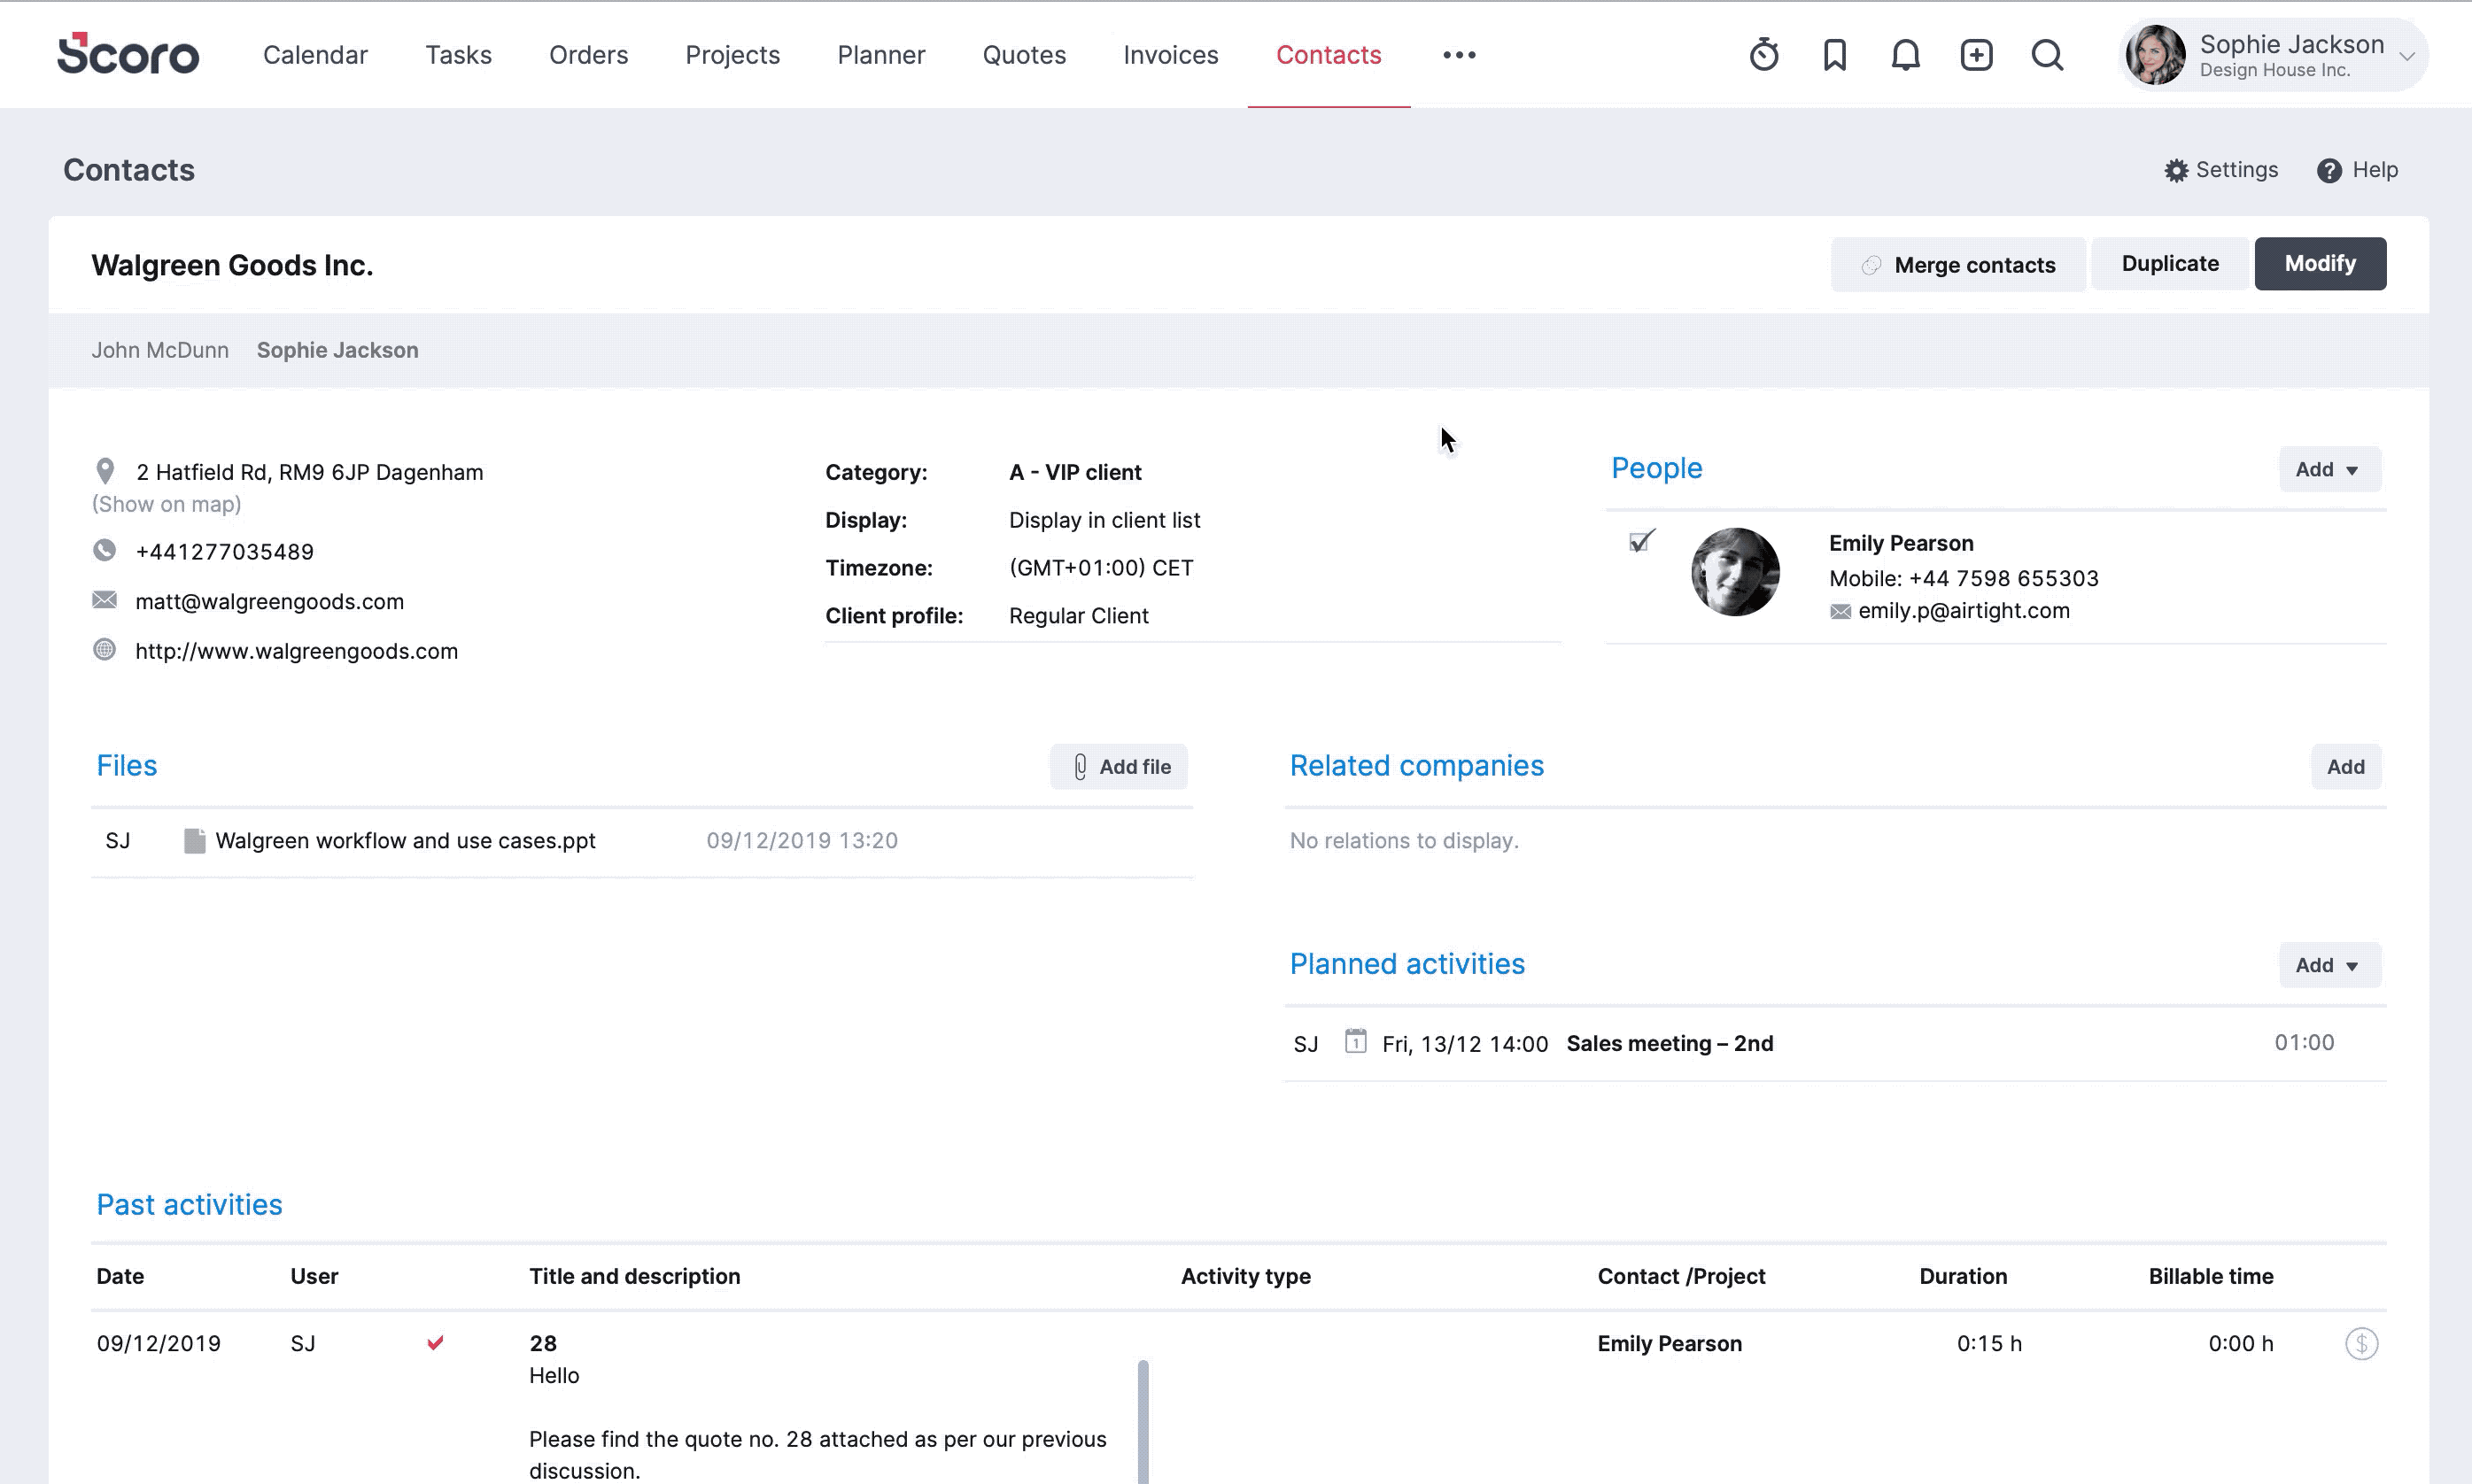Click envelope icon beside matt@walgreengoods.com
This screenshot has width=2472, height=1484.
click(x=104, y=600)
